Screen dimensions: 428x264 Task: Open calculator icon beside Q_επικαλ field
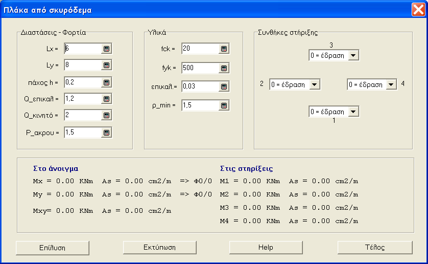[x=106, y=99]
